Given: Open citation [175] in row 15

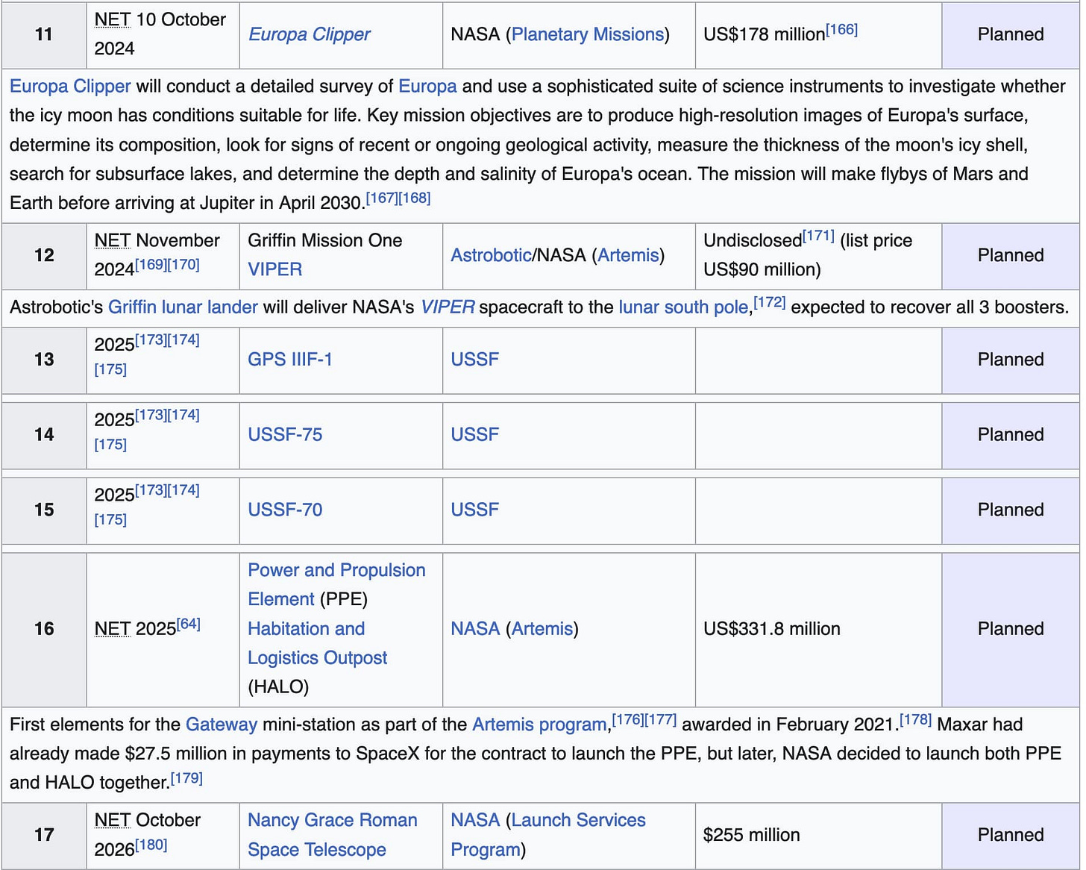Looking at the screenshot, I should [x=110, y=520].
